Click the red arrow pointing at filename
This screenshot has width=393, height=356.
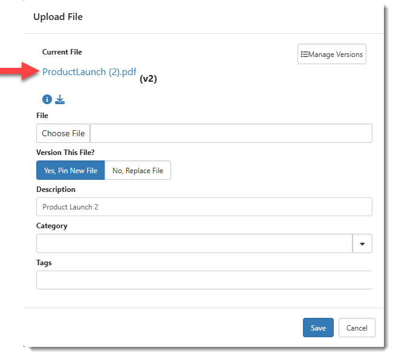(x=19, y=72)
